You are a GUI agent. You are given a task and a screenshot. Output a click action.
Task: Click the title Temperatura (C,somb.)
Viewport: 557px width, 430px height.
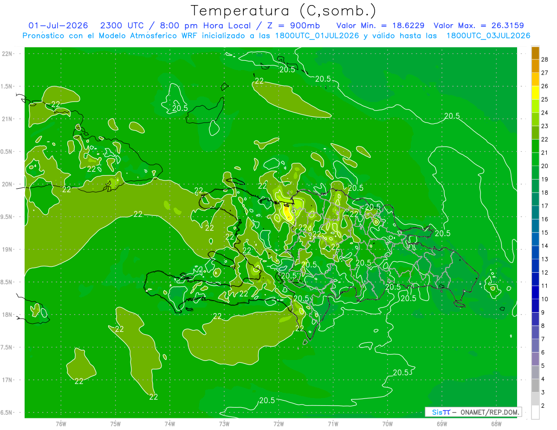tap(284, 11)
